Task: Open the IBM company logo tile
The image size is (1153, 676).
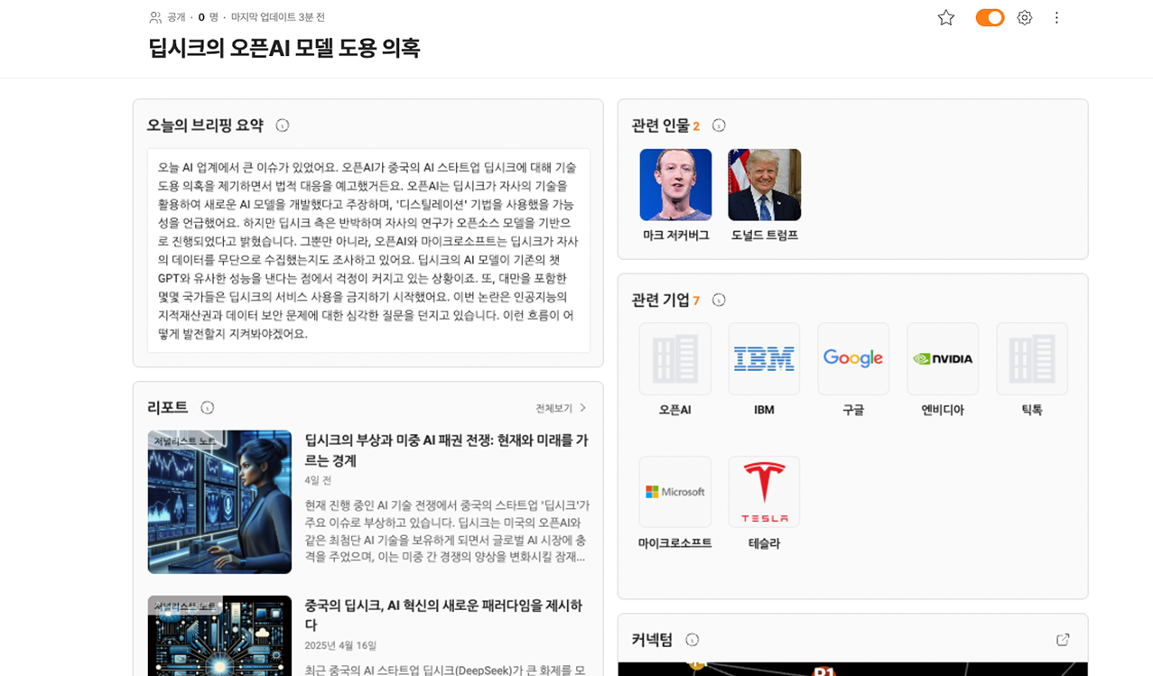Action: tap(764, 358)
